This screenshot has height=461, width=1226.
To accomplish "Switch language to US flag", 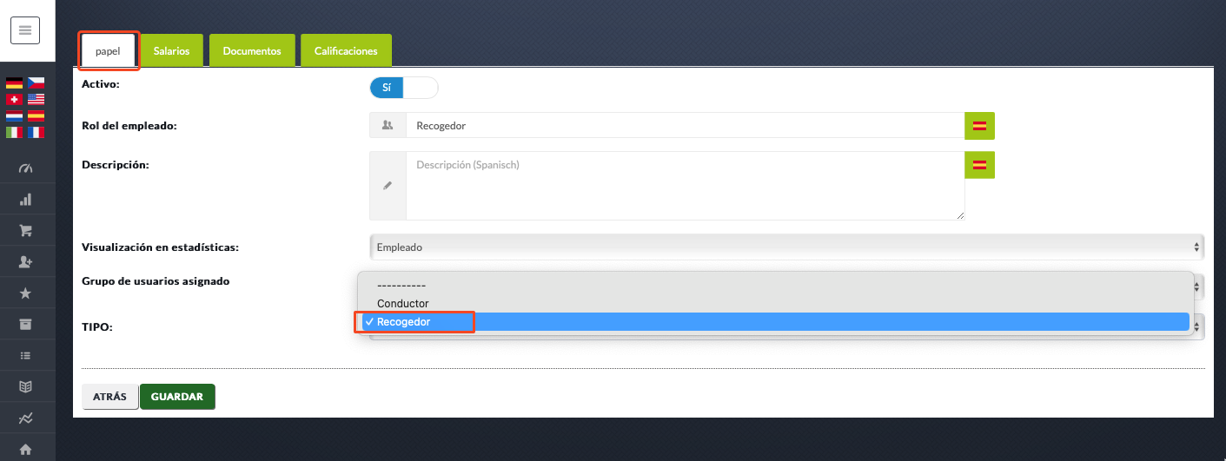I will [x=36, y=100].
